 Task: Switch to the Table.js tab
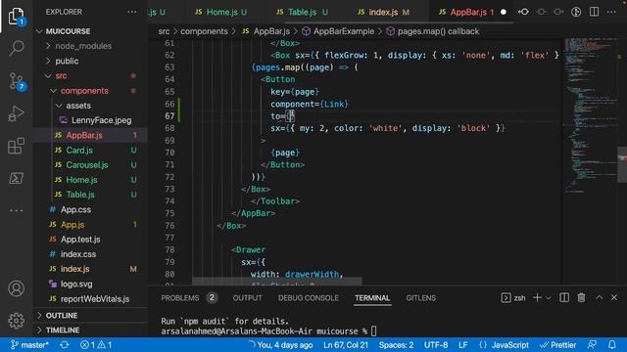tap(303, 12)
